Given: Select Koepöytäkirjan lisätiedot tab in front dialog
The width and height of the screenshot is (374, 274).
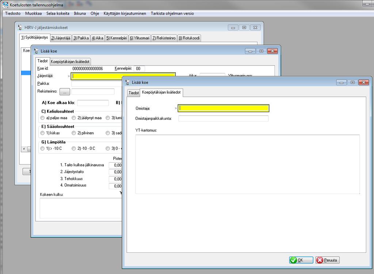Looking at the screenshot, I should [x=161, y=92].
